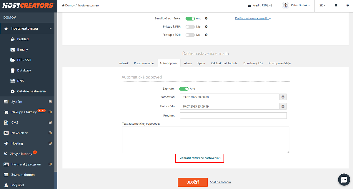Screen dimensions: 353x189
Task: Click the Predmet input field
Action: pyautogui.click(x=233, y=116)
